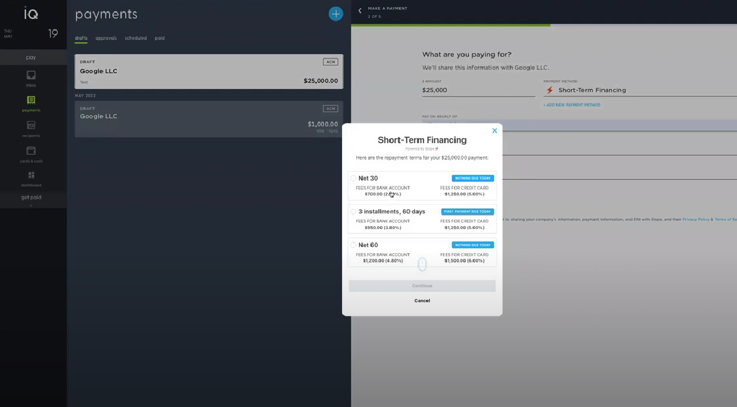The height and width of the screenshot is (407, 737).
Task: Open the dashboard icon in sidebar
Action: [x=31, y=175]
